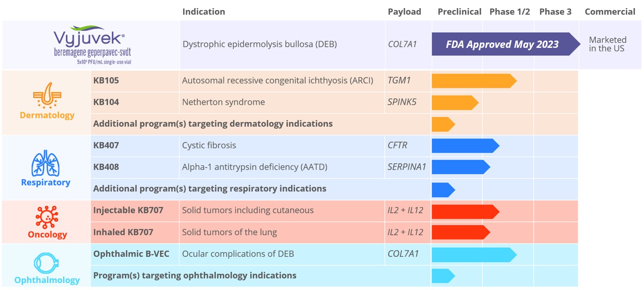Image resolution: width=644 pixels, height=290 pixels.
Task: Select the KB407 cystic fibrosis program
Action: [106, 145]
